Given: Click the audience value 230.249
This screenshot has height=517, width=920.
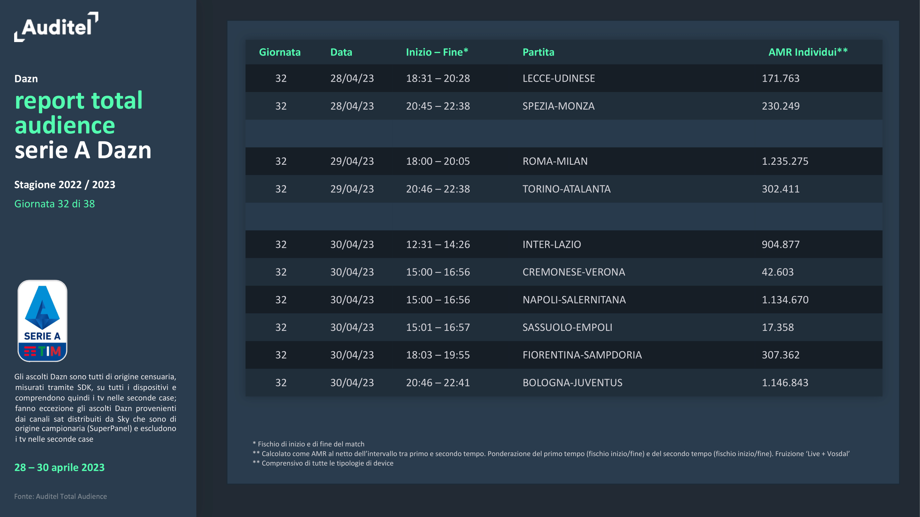Looking at the screenshot, I should point(780,106).
